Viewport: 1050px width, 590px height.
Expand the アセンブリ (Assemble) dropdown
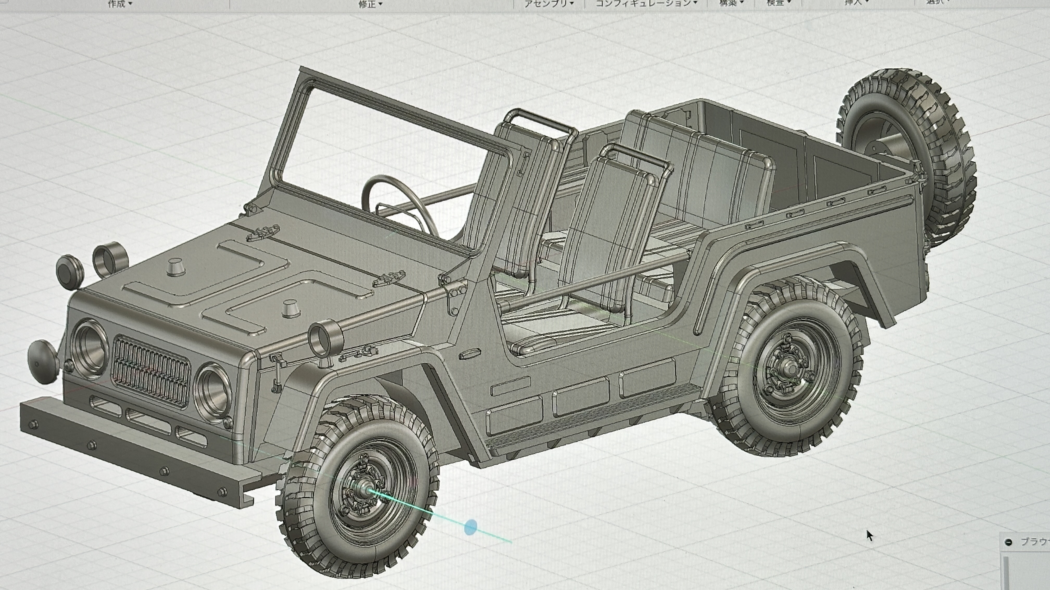(x=549, y=3)
